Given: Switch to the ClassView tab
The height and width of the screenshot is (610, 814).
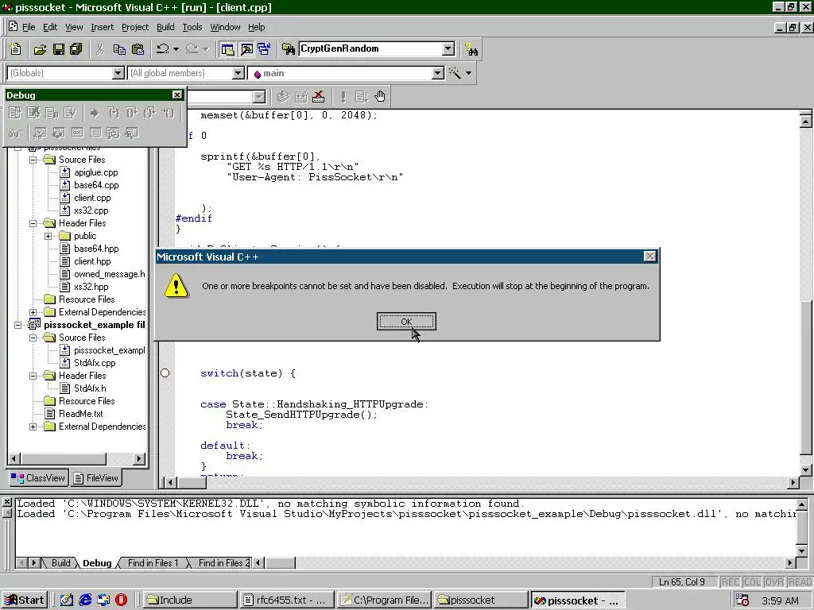Looking at the screenshot, I should (x=38, y=477).
